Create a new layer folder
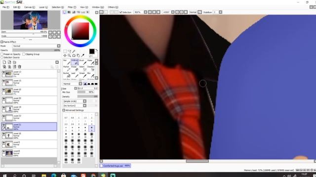This screenshot has height=177, width=316. (14, 62)
